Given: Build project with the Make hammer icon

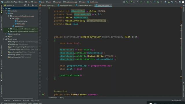Looking at the screenshot, I should [x=127, y=2].
